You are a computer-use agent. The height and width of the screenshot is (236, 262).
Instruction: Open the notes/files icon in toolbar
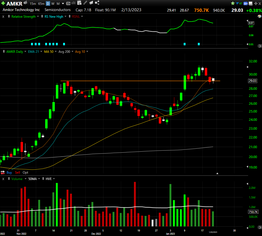coord(91,3)
